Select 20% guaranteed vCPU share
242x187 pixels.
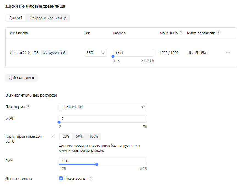(x=66, y=136)
